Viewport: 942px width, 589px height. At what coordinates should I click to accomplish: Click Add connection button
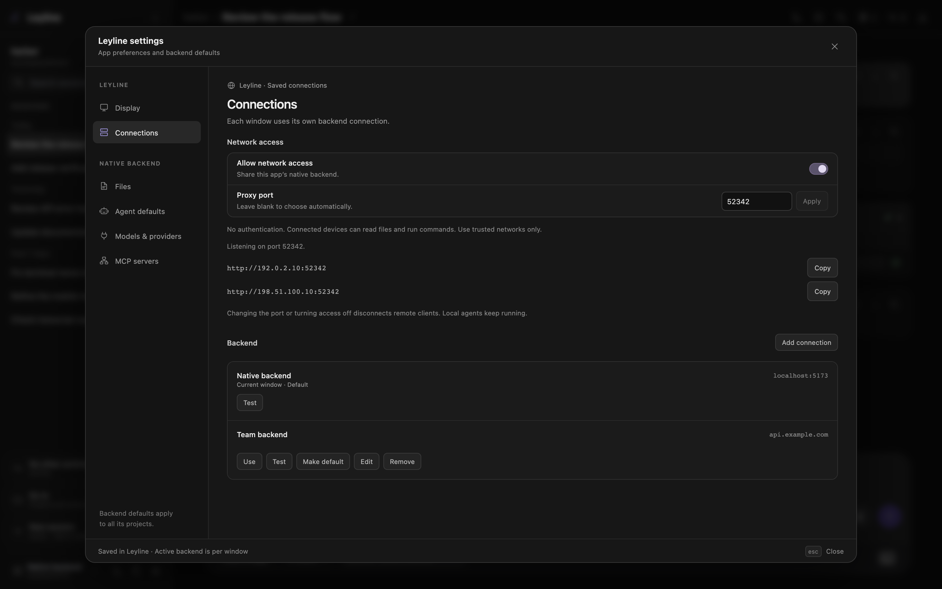coord(806,342)
